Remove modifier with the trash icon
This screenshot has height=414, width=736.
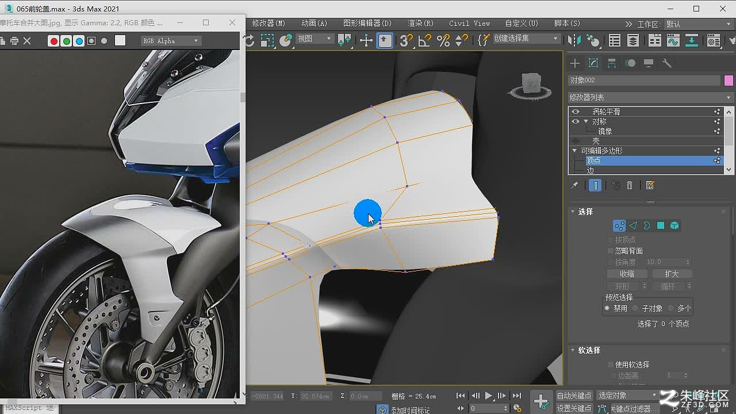(630, 185)
